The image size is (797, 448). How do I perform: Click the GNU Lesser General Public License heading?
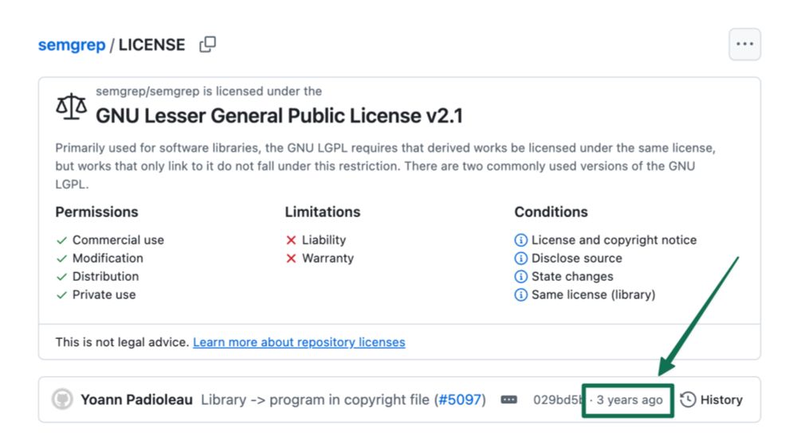(279, 115)
